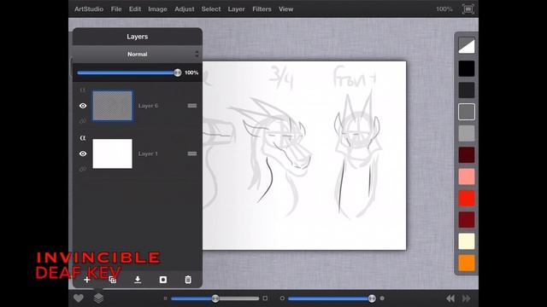This screenshot has height=307, width=547.
Task: Duplicate the layer using the copy icon
Action: pos(112,280)
